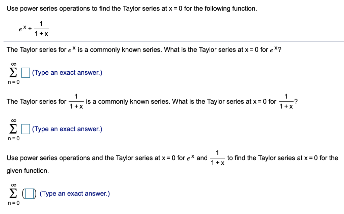Click the fraction 1/(1+x) in second question
The width and height of the screenshot is (344, 214).
click(x=76, y=101)
